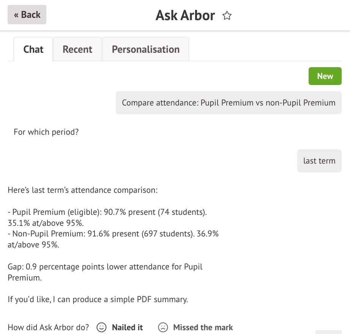Click the "last term" reply bubble
The width and height of the screenshot is (350, 334).
pyautogui.click(x=319, y=161)
